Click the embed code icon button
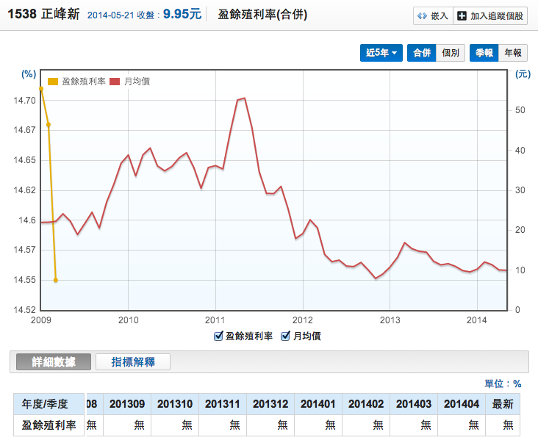The width and height of the screenshot is (538, 443). (x=423, y=15)
